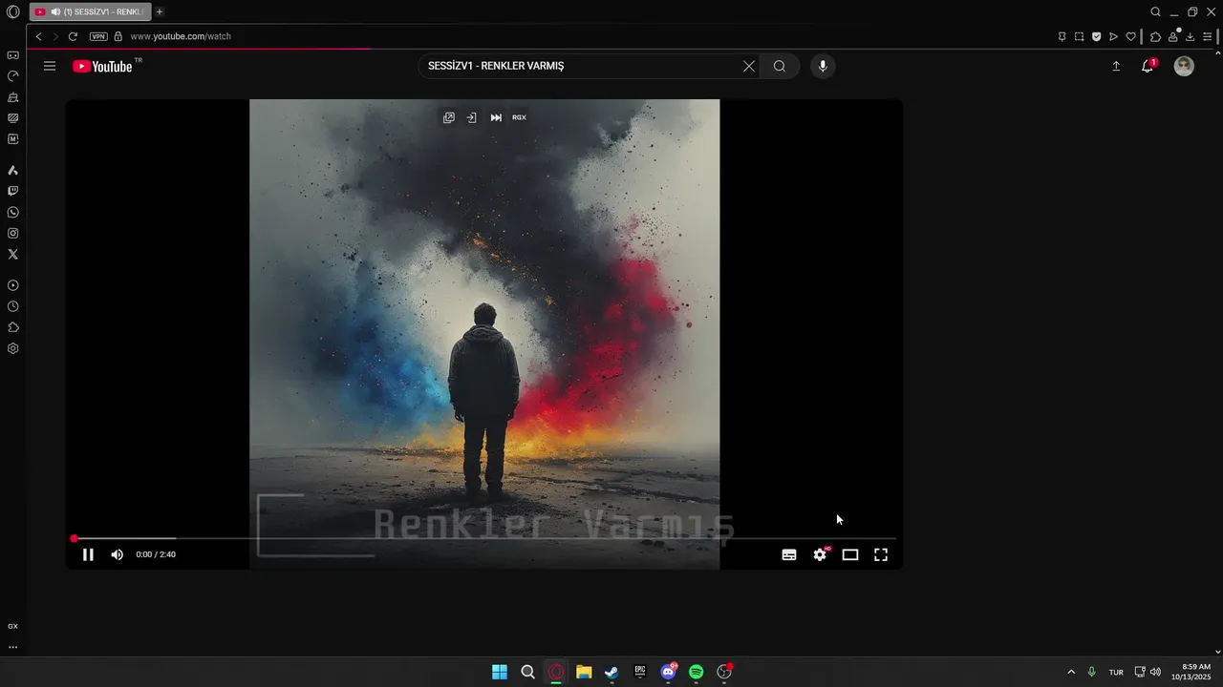Click the exit arrow icon above video
The width and height of the screenshot is (1223, 687).
pyautogui.click(x=471, y=117)
